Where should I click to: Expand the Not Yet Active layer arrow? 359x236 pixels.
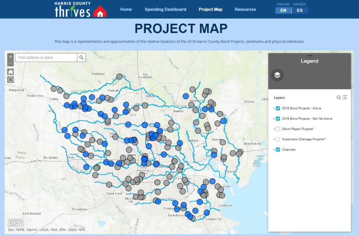[x=274, y=119]
